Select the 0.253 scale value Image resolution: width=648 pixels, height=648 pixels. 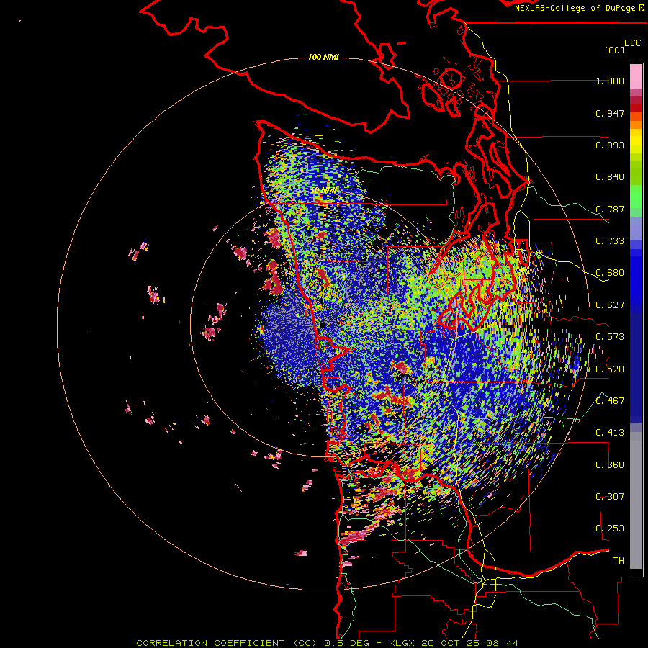(x=610, y=528)
